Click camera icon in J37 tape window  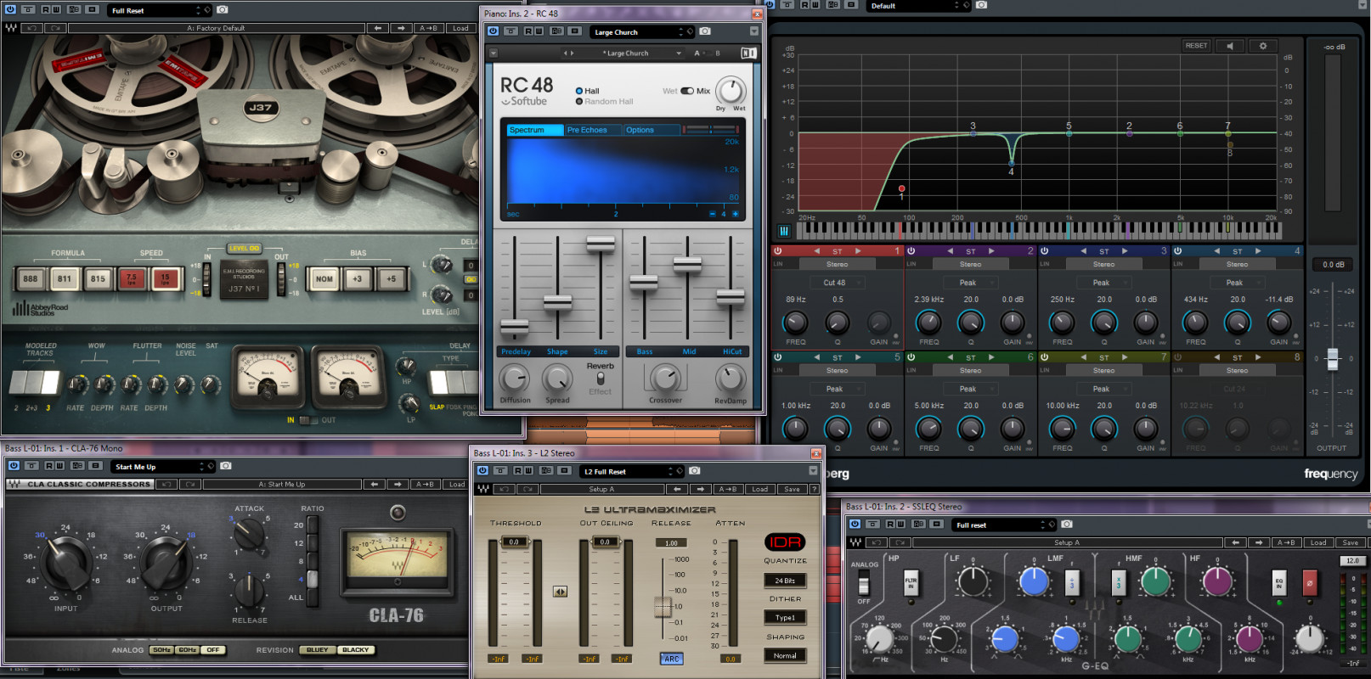223,10
